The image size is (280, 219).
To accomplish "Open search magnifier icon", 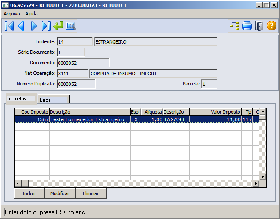I will (71, 26).
